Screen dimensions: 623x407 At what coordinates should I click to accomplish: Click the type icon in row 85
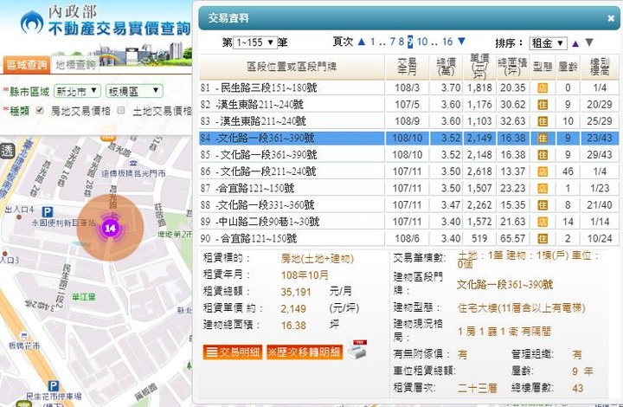tap(543, 155)
